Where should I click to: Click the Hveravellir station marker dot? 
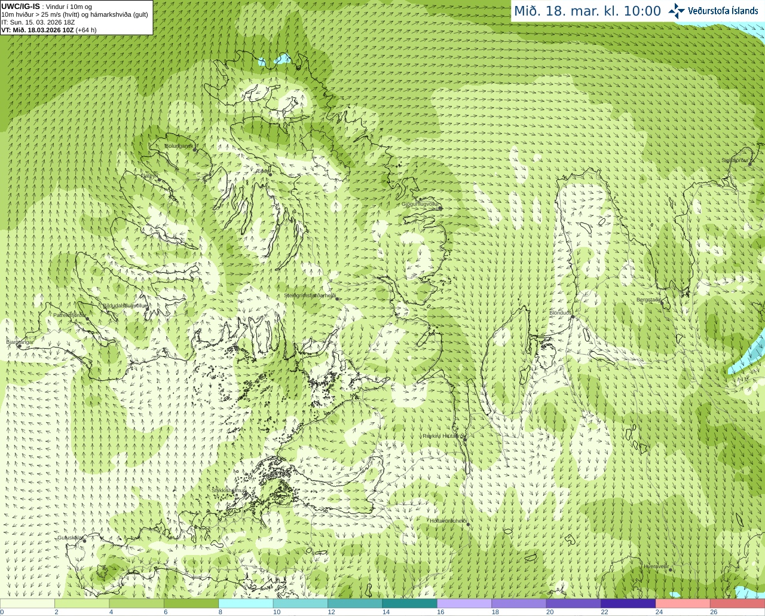coord(671,570)
